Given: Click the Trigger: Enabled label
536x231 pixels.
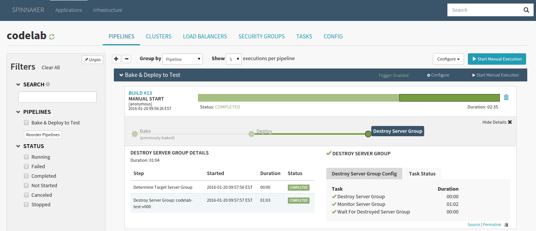Looking at the screenshot, I should pyautogui.click(x=393, y=75).
